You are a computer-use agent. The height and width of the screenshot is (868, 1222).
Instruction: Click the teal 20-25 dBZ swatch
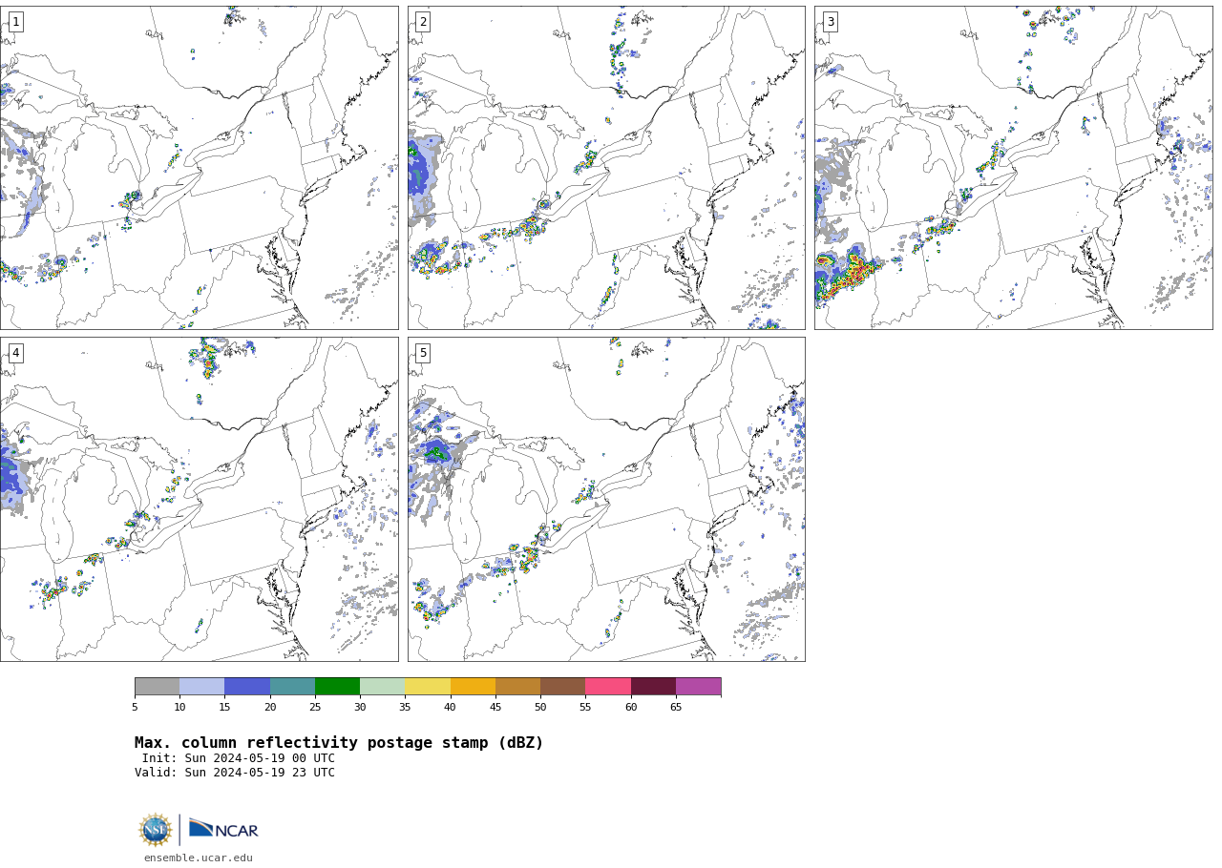point(292,687)
